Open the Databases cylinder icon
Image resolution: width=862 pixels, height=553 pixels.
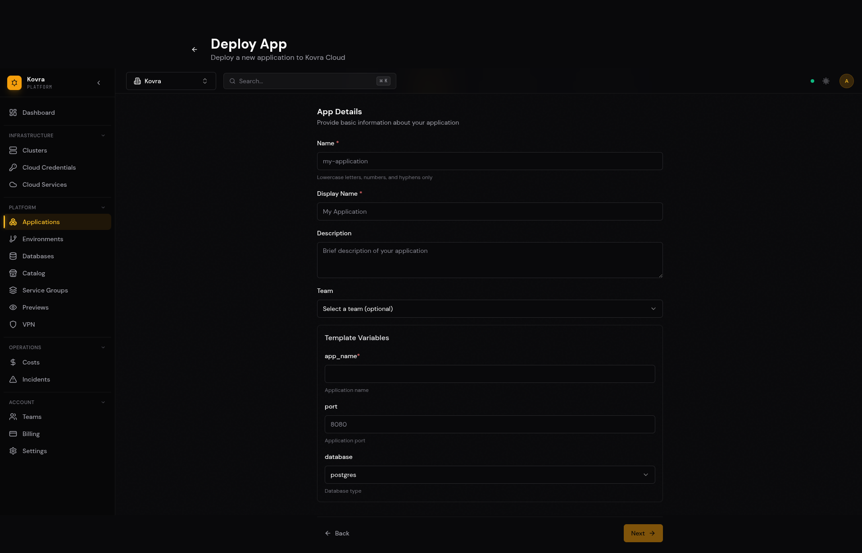pyautogui.click(x=13, y=256)
